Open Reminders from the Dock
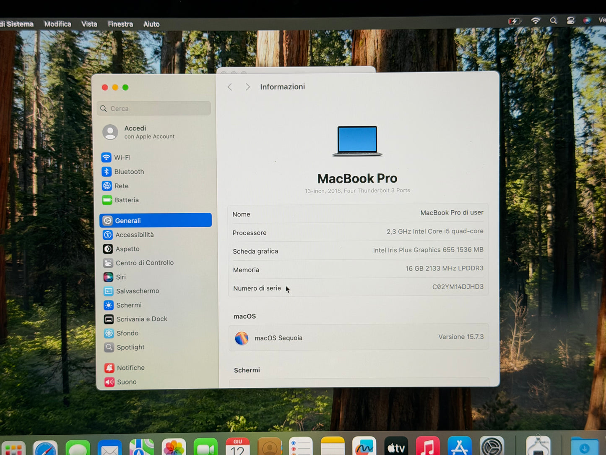This screenshot has height=455, width=606. point(301,446)
